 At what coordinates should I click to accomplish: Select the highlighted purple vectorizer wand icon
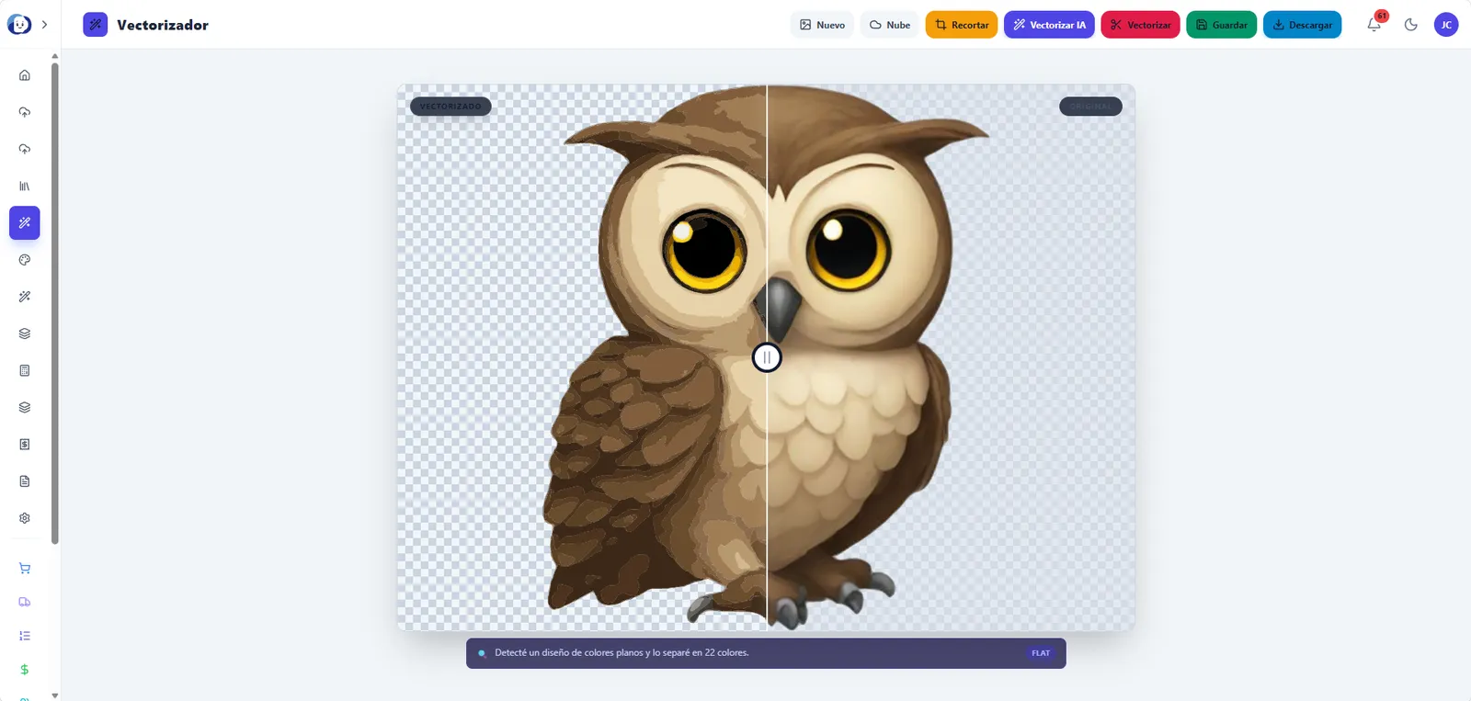pos(25,222)
